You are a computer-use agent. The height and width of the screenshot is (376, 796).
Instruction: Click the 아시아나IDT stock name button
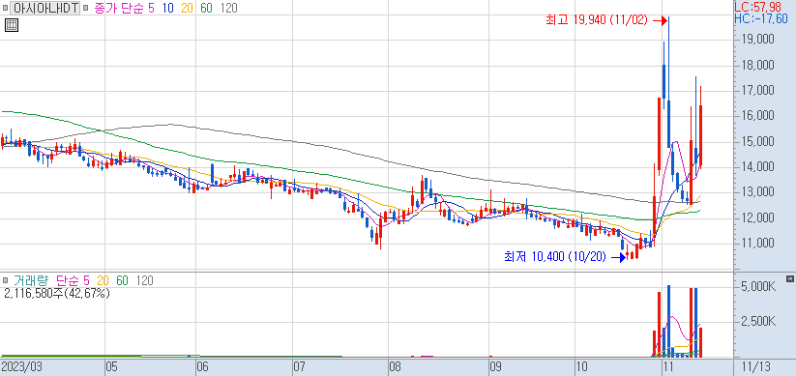tap(44, 8)
